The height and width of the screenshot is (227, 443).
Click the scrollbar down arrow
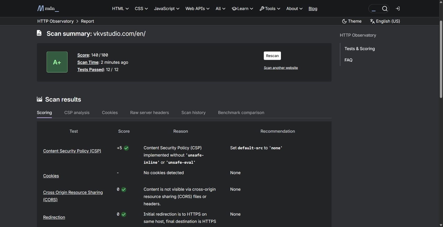[441, 225]
